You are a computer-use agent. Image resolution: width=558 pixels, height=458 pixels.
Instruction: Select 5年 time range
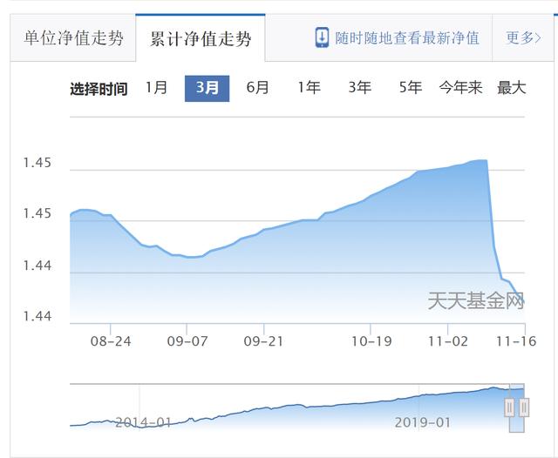pyautogui.click(x=411, y=88)
